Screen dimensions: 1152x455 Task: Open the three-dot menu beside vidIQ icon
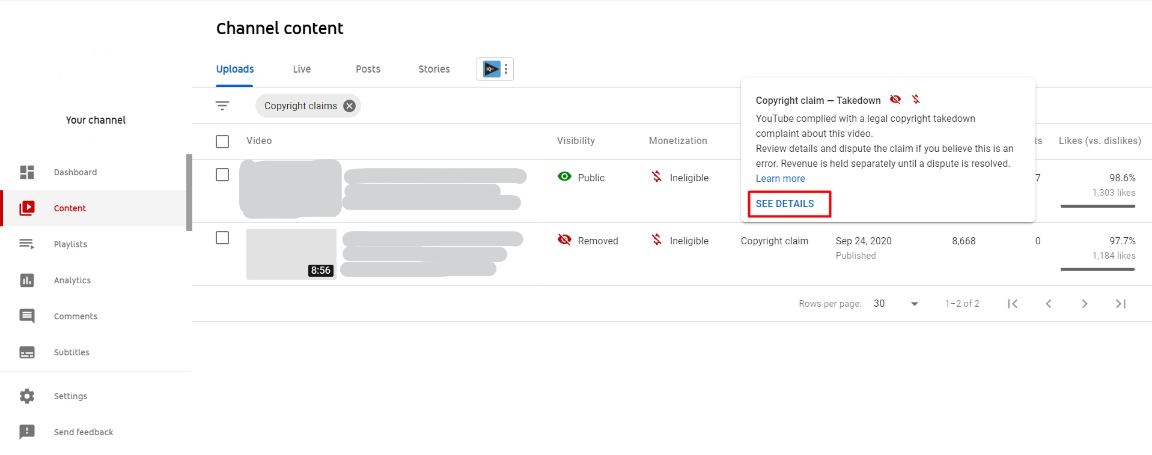click(506, 69)
